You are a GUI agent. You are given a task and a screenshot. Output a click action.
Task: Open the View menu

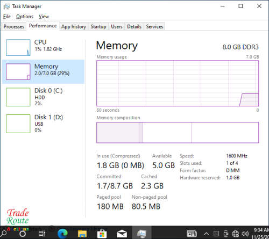coord(44,17)
